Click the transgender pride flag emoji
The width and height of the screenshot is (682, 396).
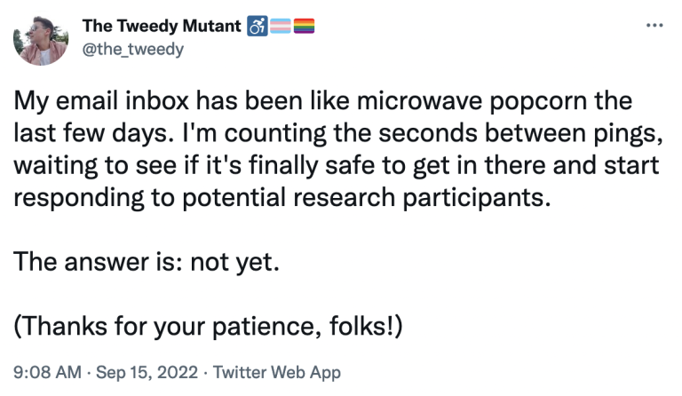280,26
